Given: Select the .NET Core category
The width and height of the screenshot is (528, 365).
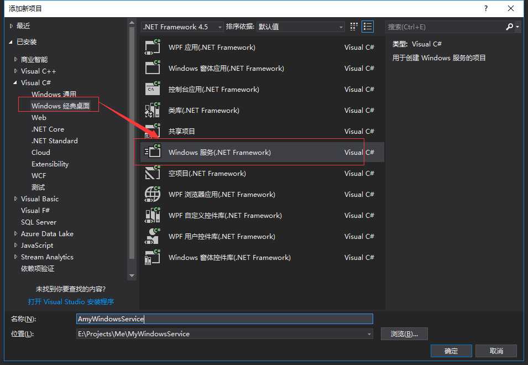Looking at the screenshot, I should pyautogui.click(x=48, y=129).
